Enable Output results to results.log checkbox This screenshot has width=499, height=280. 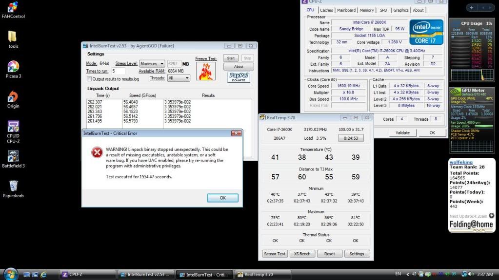89,79
